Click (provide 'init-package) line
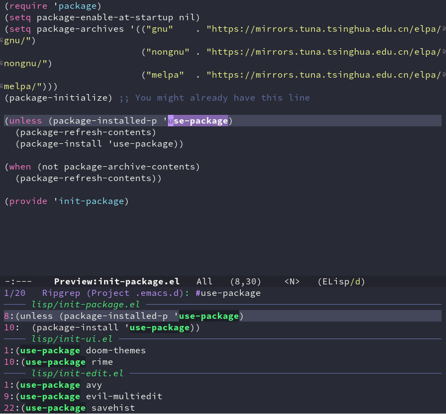Image resolution: width=446 pixels, height=414 pixels. coord(67,201)
